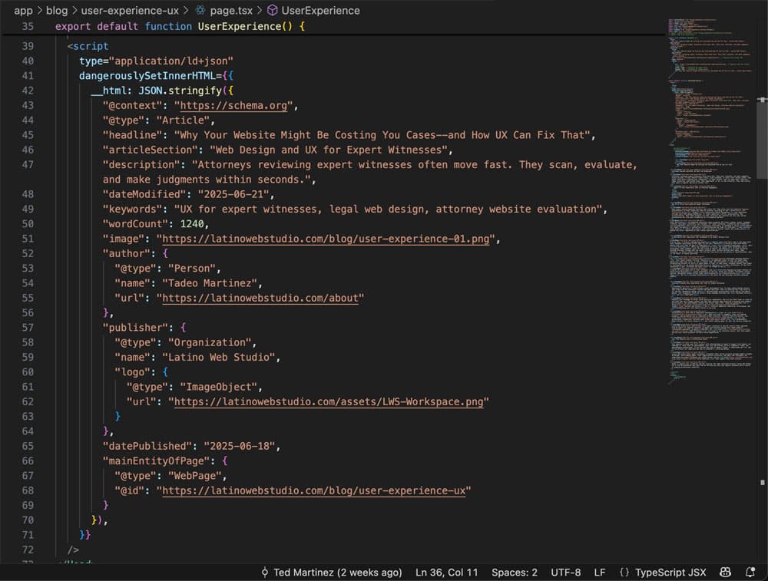Click the symbol icon before UserExperience breadcrumb
The height and width of the screenshot is (581, 768).
click(x=273, y=10)
